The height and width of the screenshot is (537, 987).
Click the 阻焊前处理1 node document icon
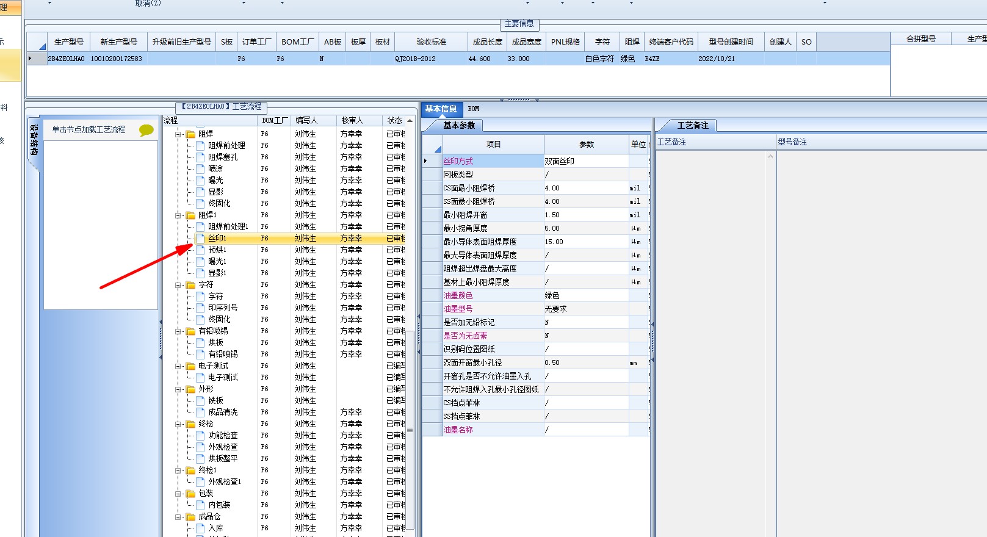point(200,226)
